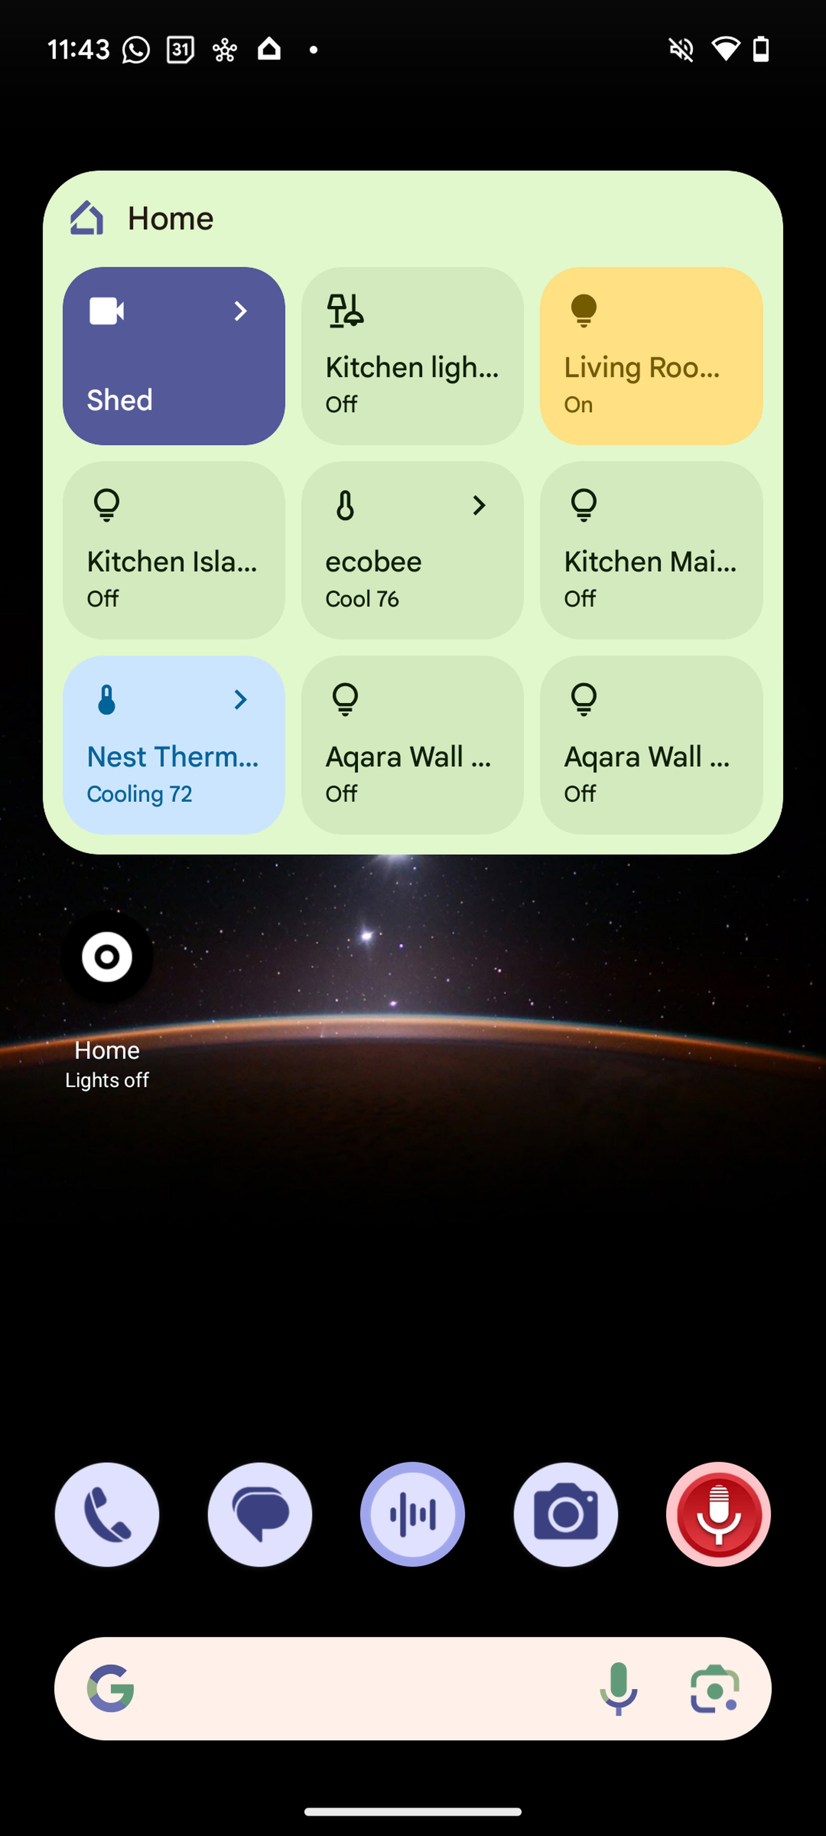Open the Camera app

click(566, 1514)
